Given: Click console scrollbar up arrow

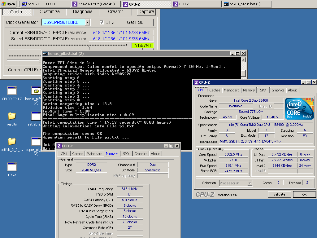Looking at the screenshot, I should pos(243,60).
